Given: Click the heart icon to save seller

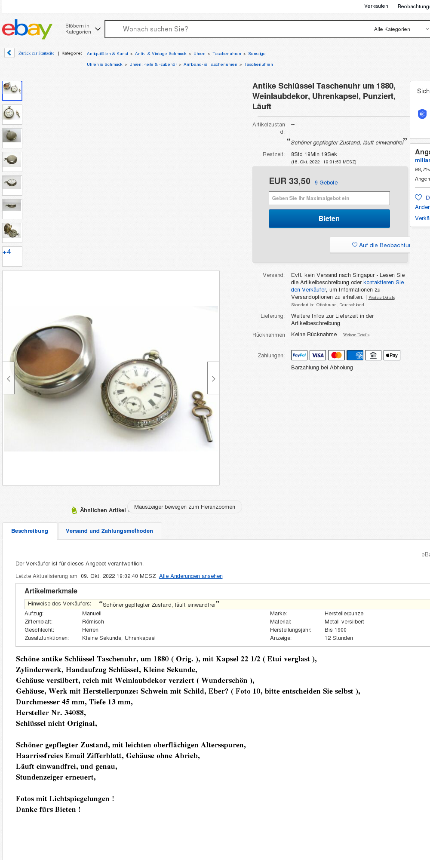Looking at the screenshot, I should (x=418, y=197).
